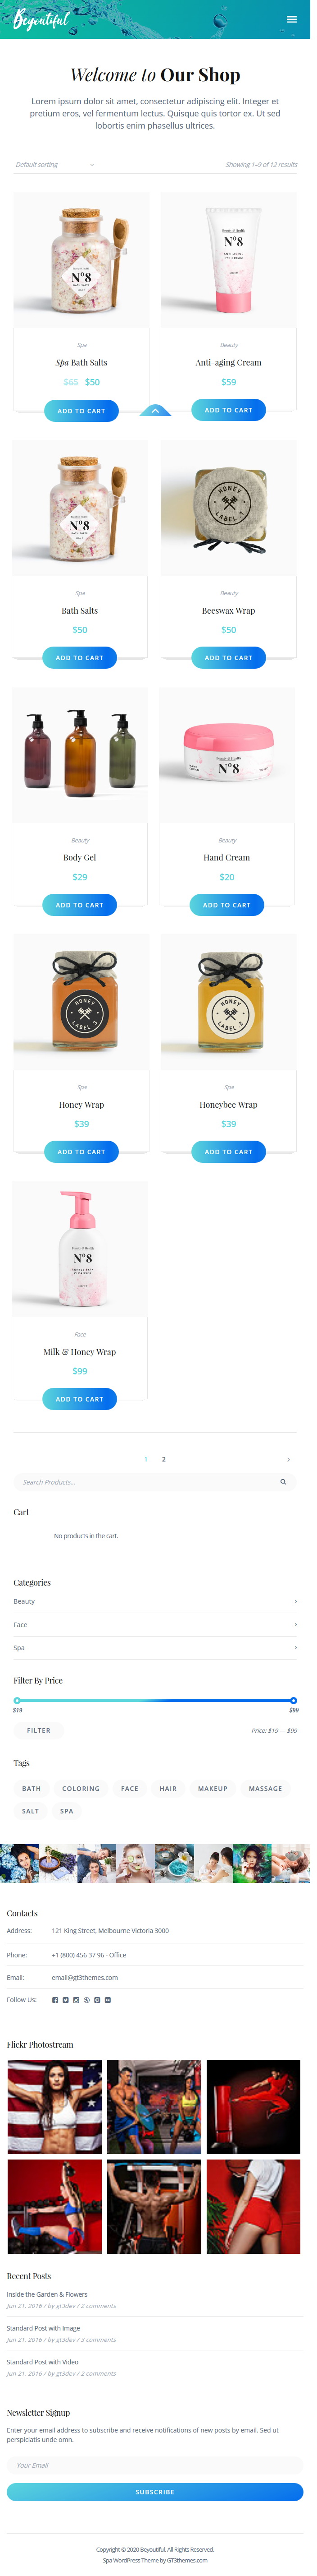The image size is (317, 2576).
Task: Open the Dribbble social icon
Action: (87, 2000)
